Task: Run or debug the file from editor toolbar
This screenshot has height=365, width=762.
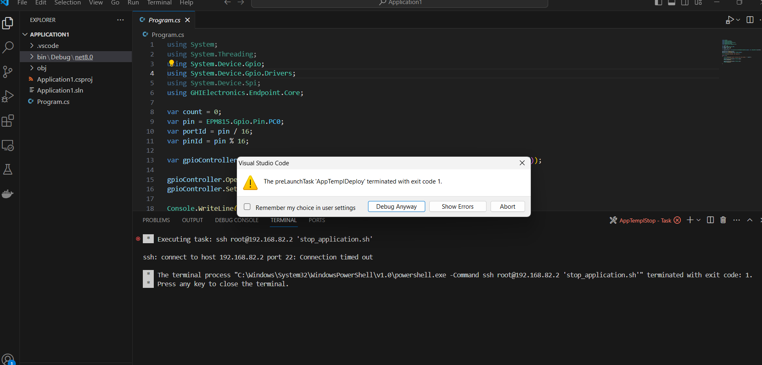Action: click(x=730, y=20)
